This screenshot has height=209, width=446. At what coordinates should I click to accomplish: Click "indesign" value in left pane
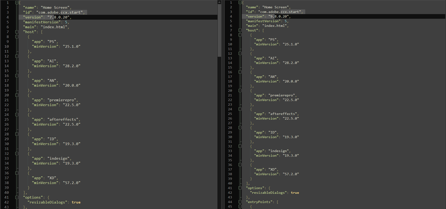pos(58,159)
